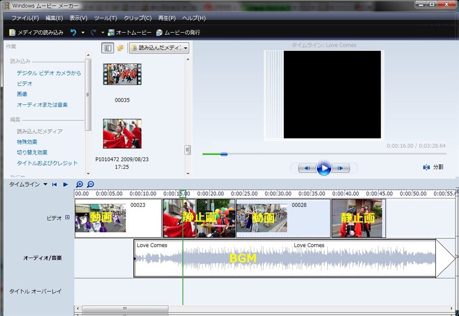Click the Windows ムービー メーカー title bar icon
459x316 pixels.
[x=7, y=5]
